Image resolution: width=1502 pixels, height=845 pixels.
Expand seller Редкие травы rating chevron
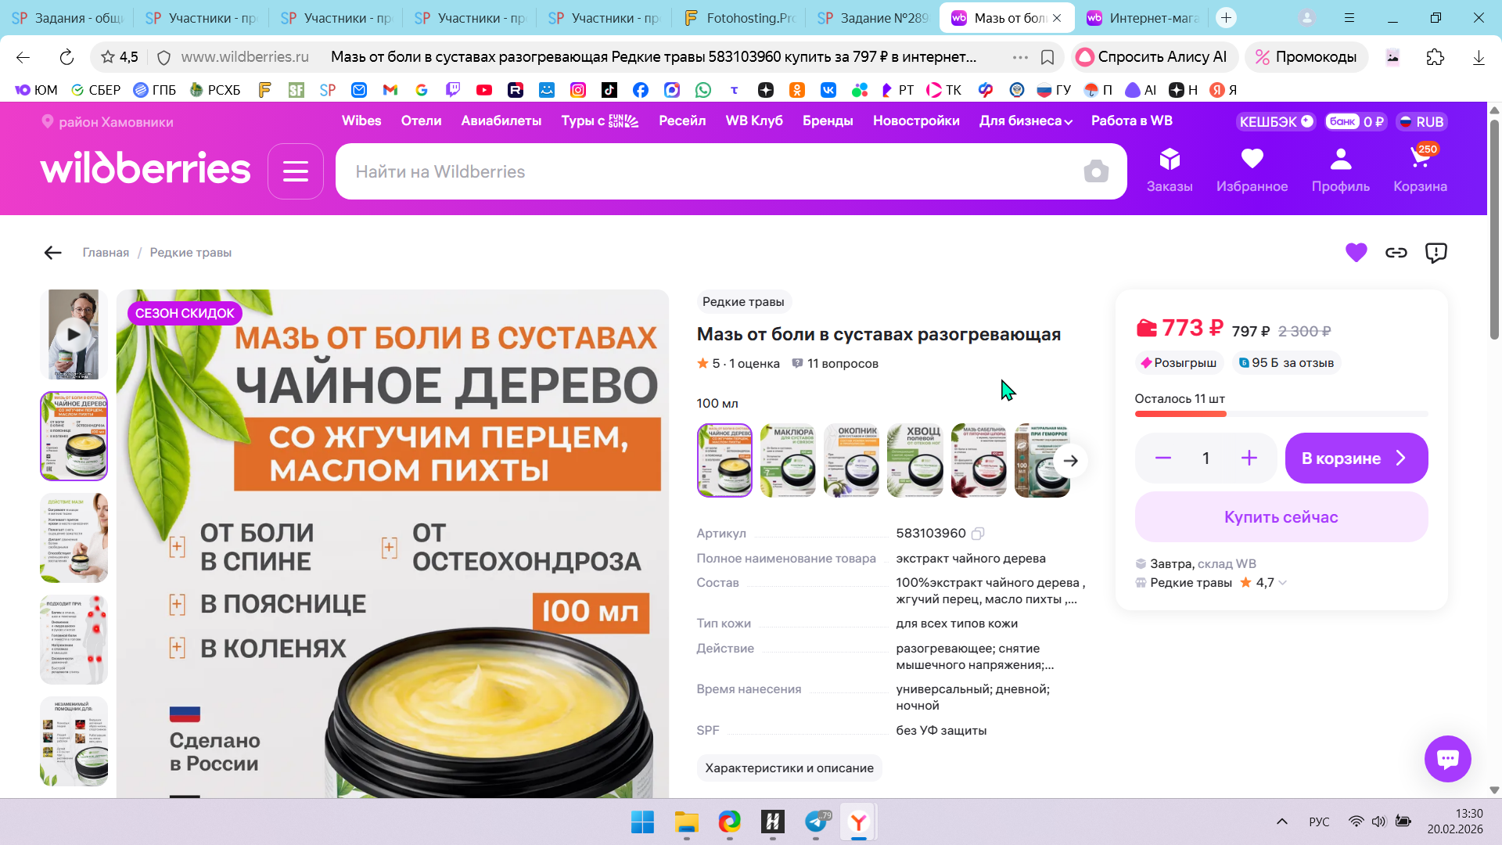[x=1283, y=583]
